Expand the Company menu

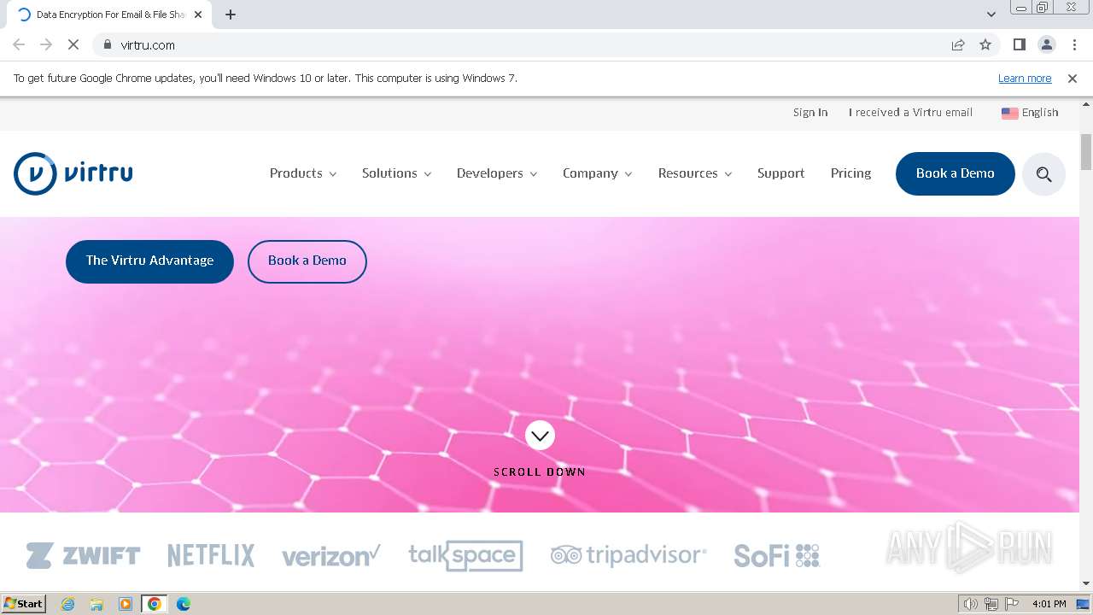point(598,173)
